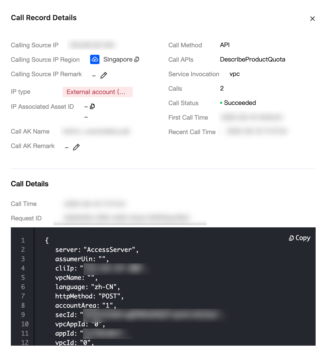
Task: Close the Call Record Details panel
Action: (312, 19)
